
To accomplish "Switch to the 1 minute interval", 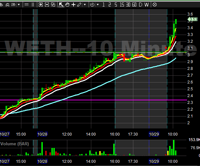I will pos(104,5).
